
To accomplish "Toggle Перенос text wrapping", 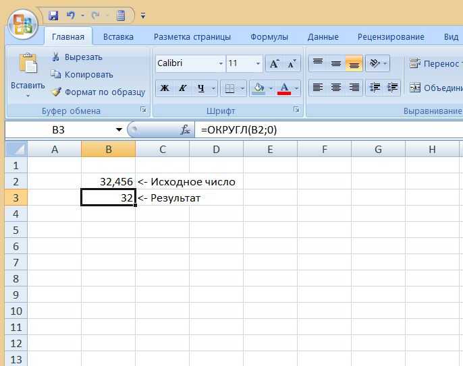I will (x=435, y=63).
